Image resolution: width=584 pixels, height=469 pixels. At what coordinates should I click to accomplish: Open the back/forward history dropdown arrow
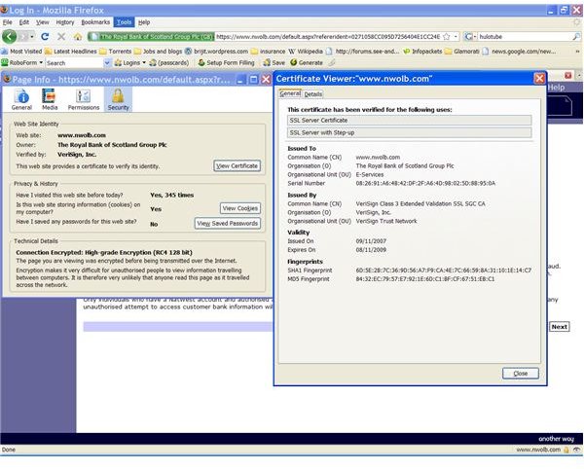(x=32, y=36)
